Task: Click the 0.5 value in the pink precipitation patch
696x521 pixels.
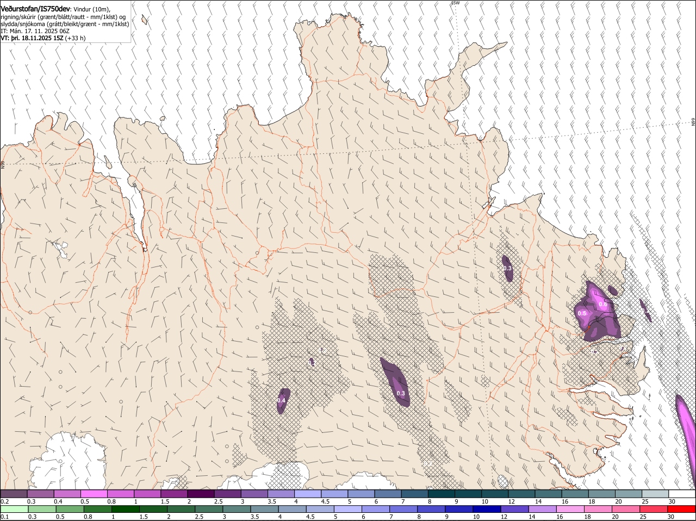Action: (x=582, y=313)
